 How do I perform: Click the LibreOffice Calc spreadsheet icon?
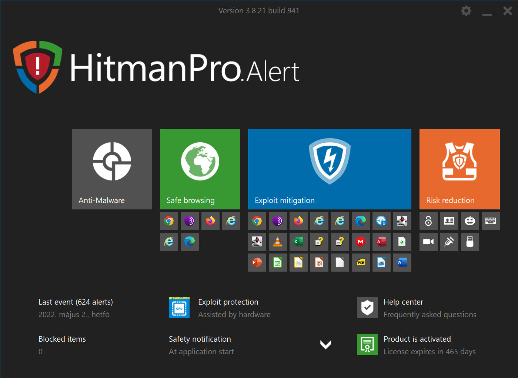(278, 262)
